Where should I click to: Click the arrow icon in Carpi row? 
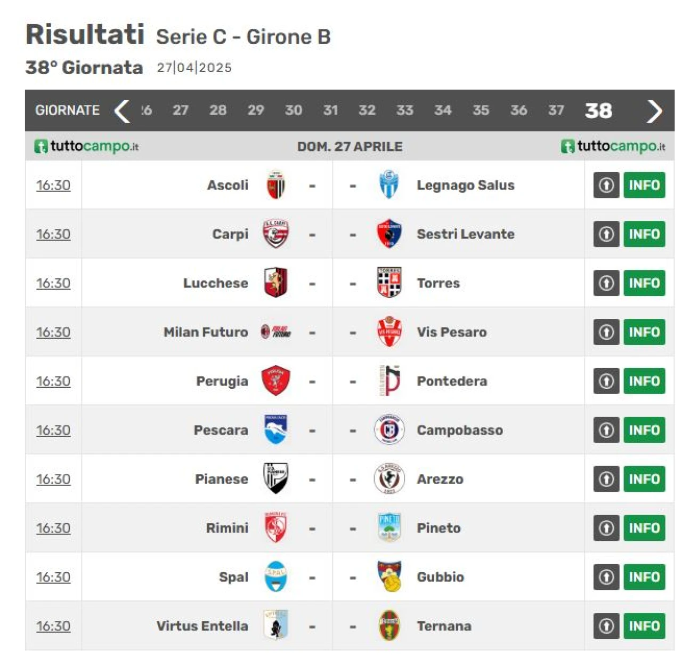tap(606, 234)
